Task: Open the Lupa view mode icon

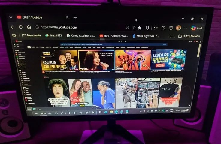Action: (56, 113)
